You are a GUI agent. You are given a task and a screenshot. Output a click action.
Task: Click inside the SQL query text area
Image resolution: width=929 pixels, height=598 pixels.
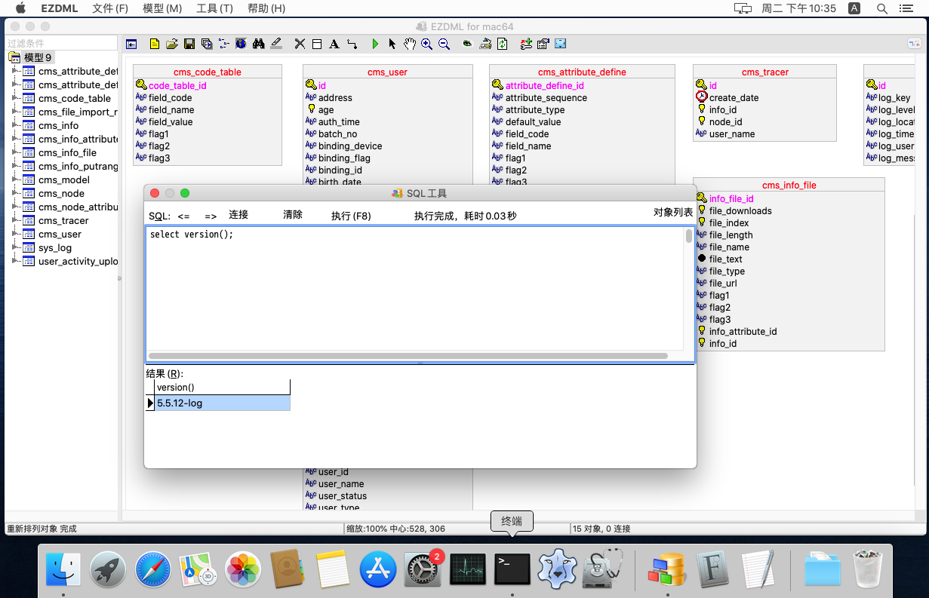point(415,288)
